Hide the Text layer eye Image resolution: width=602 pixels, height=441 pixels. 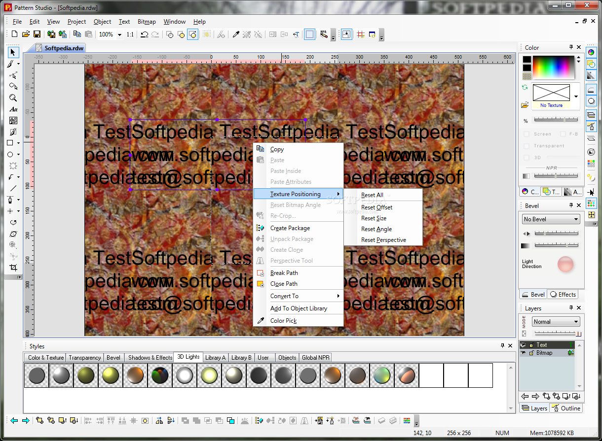click(523, 345)
